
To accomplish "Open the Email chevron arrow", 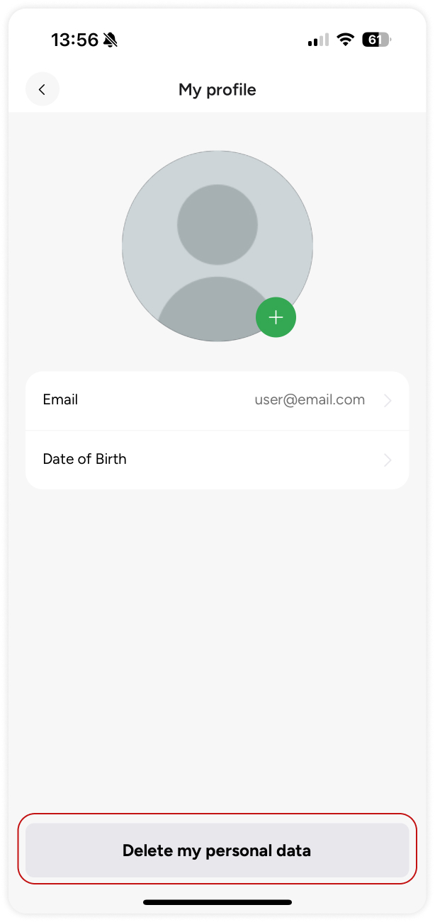I will click(x=388, y=401).
